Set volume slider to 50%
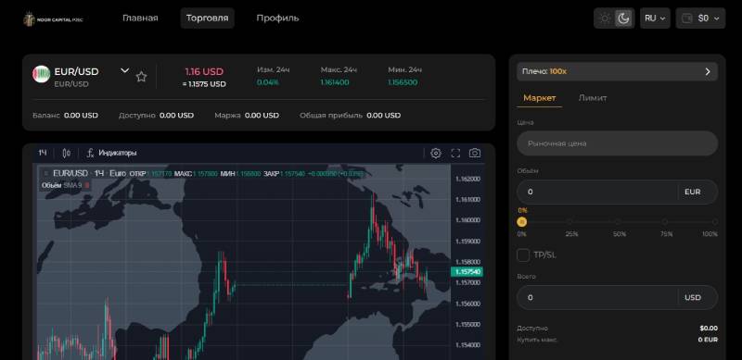Image resolution: width=742 pixels, height=360 pixels. (618, 221)
